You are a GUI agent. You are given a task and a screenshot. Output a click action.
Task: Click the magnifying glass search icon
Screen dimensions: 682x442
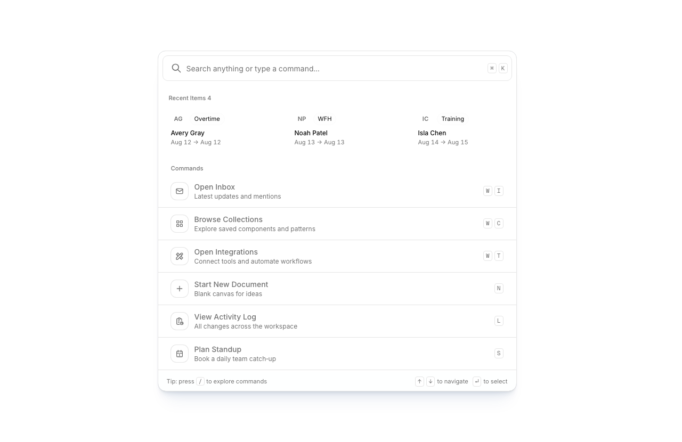click(176, 68)
